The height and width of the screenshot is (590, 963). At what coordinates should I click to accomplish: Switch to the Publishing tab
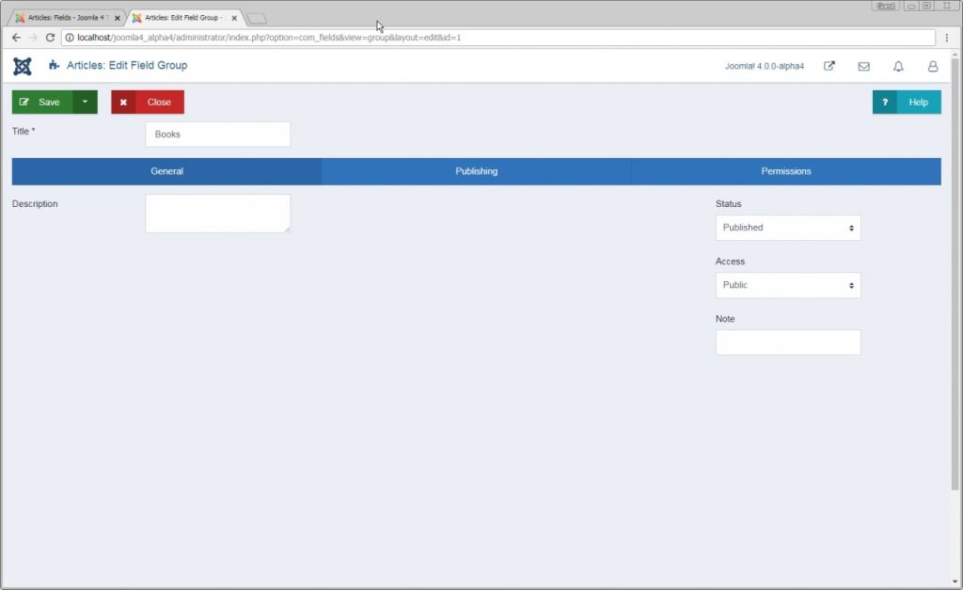click(x=477, y=171)
